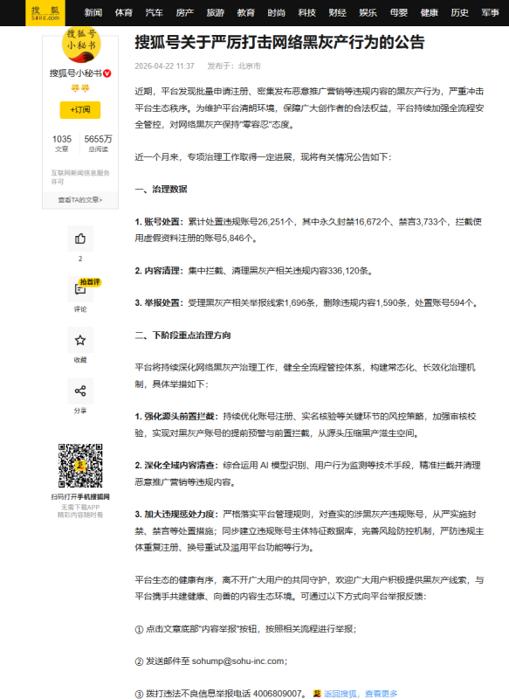Screen dimensions: 509x699
Task: Click the 2. 深化全域内容清查 bold label
Action: point(176,465)
